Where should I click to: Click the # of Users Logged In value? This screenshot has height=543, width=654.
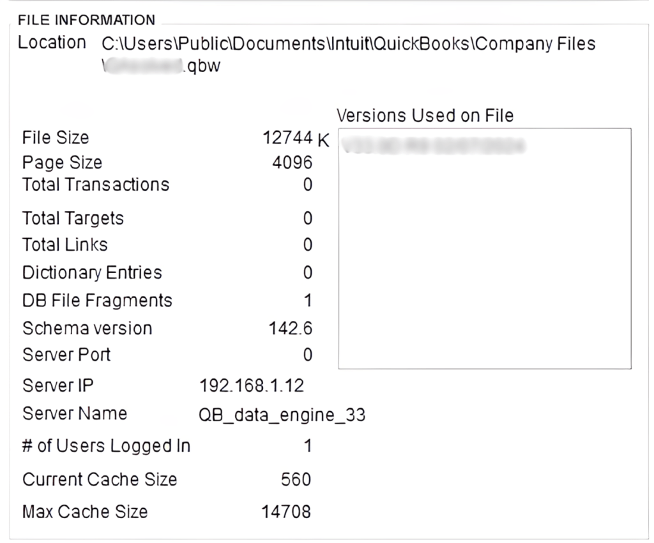[305, 446]
